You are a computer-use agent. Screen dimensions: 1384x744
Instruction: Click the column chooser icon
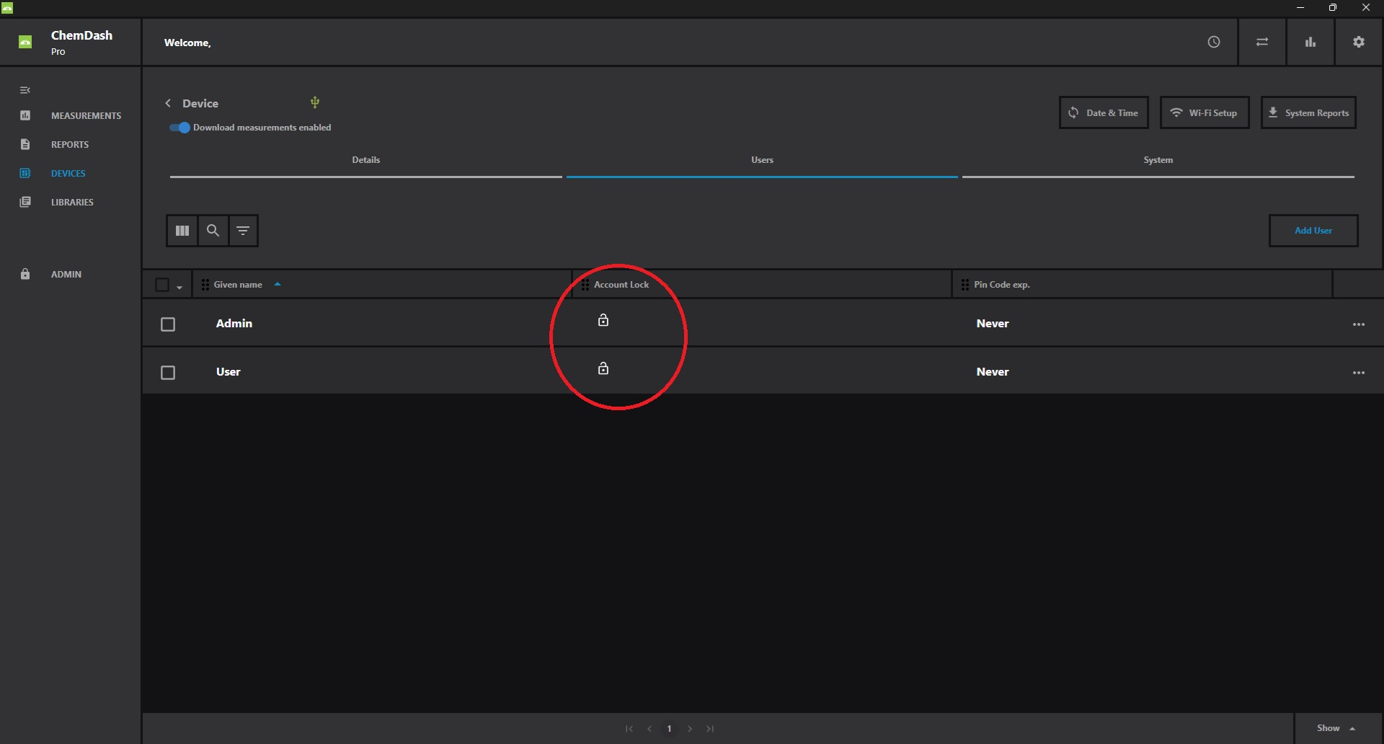click(182, 231)
